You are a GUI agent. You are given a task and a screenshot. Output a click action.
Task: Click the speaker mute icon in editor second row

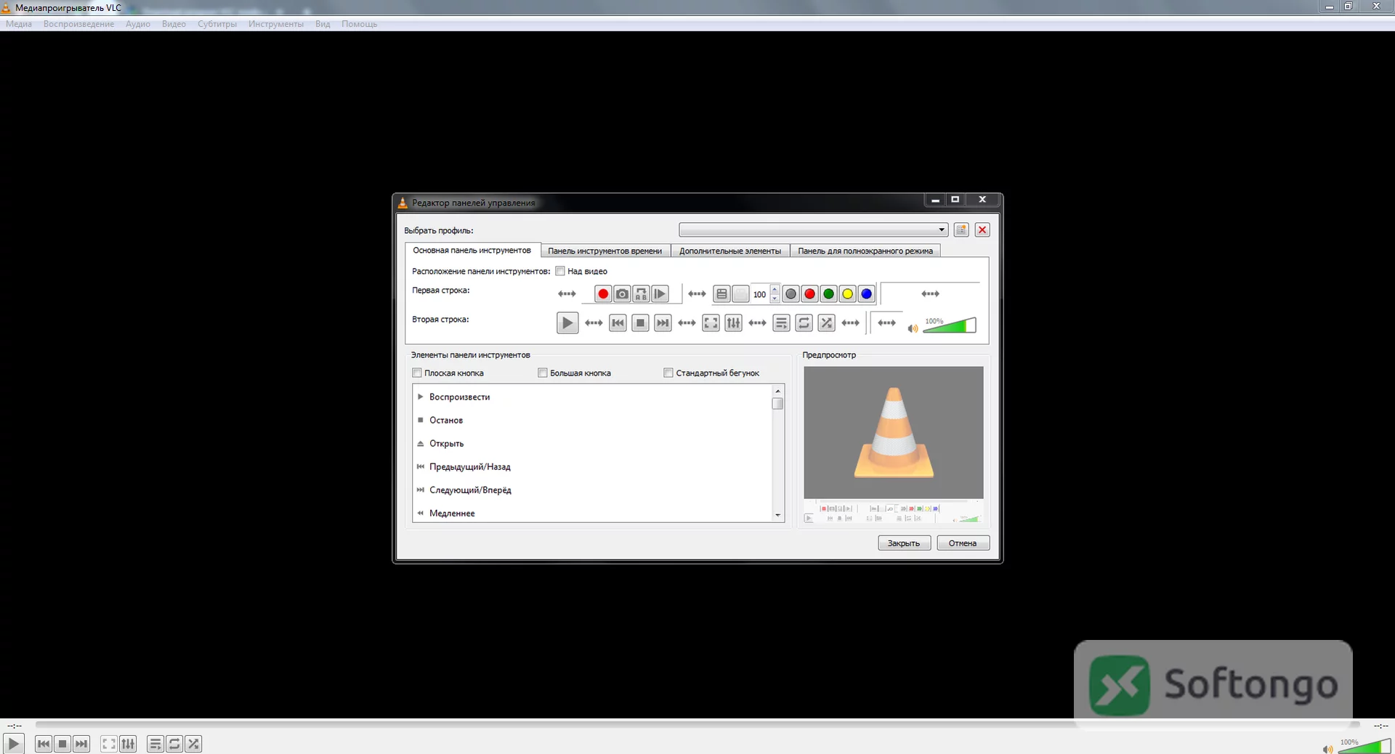(x=913, y=328)
